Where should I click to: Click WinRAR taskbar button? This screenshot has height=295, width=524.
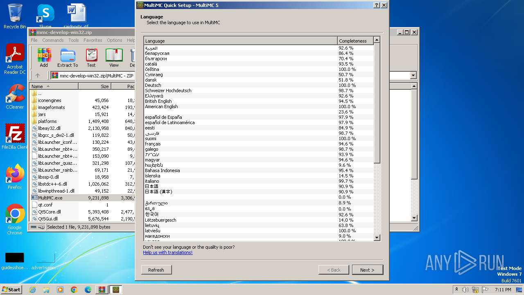point(102,290)
